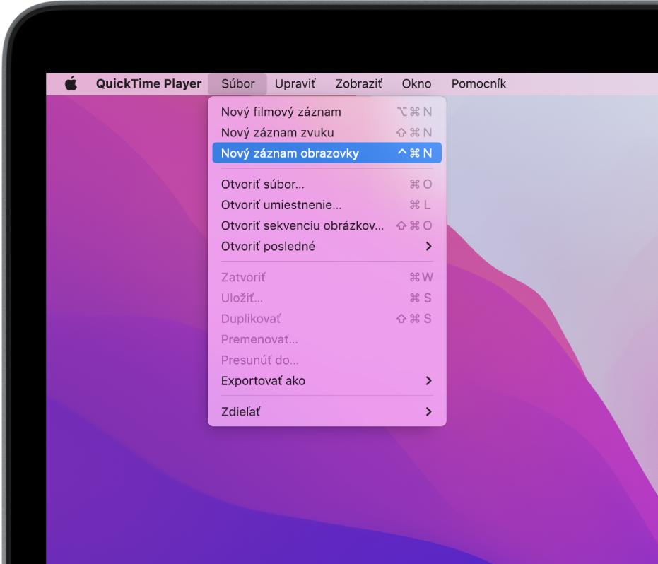The height and width of the screenshot is (564, 658).
Task: Open the QuickTime Player application menu
Action: click(x=148, y=83)
